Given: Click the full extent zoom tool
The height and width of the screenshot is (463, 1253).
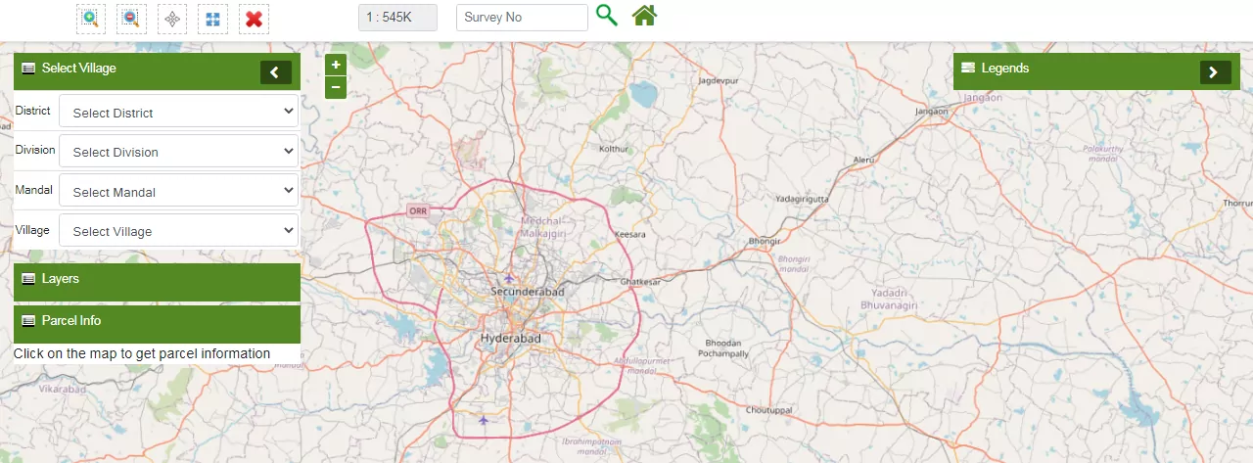Looking at the screenshot, I should pyautogui.click(x=212, y=19).
